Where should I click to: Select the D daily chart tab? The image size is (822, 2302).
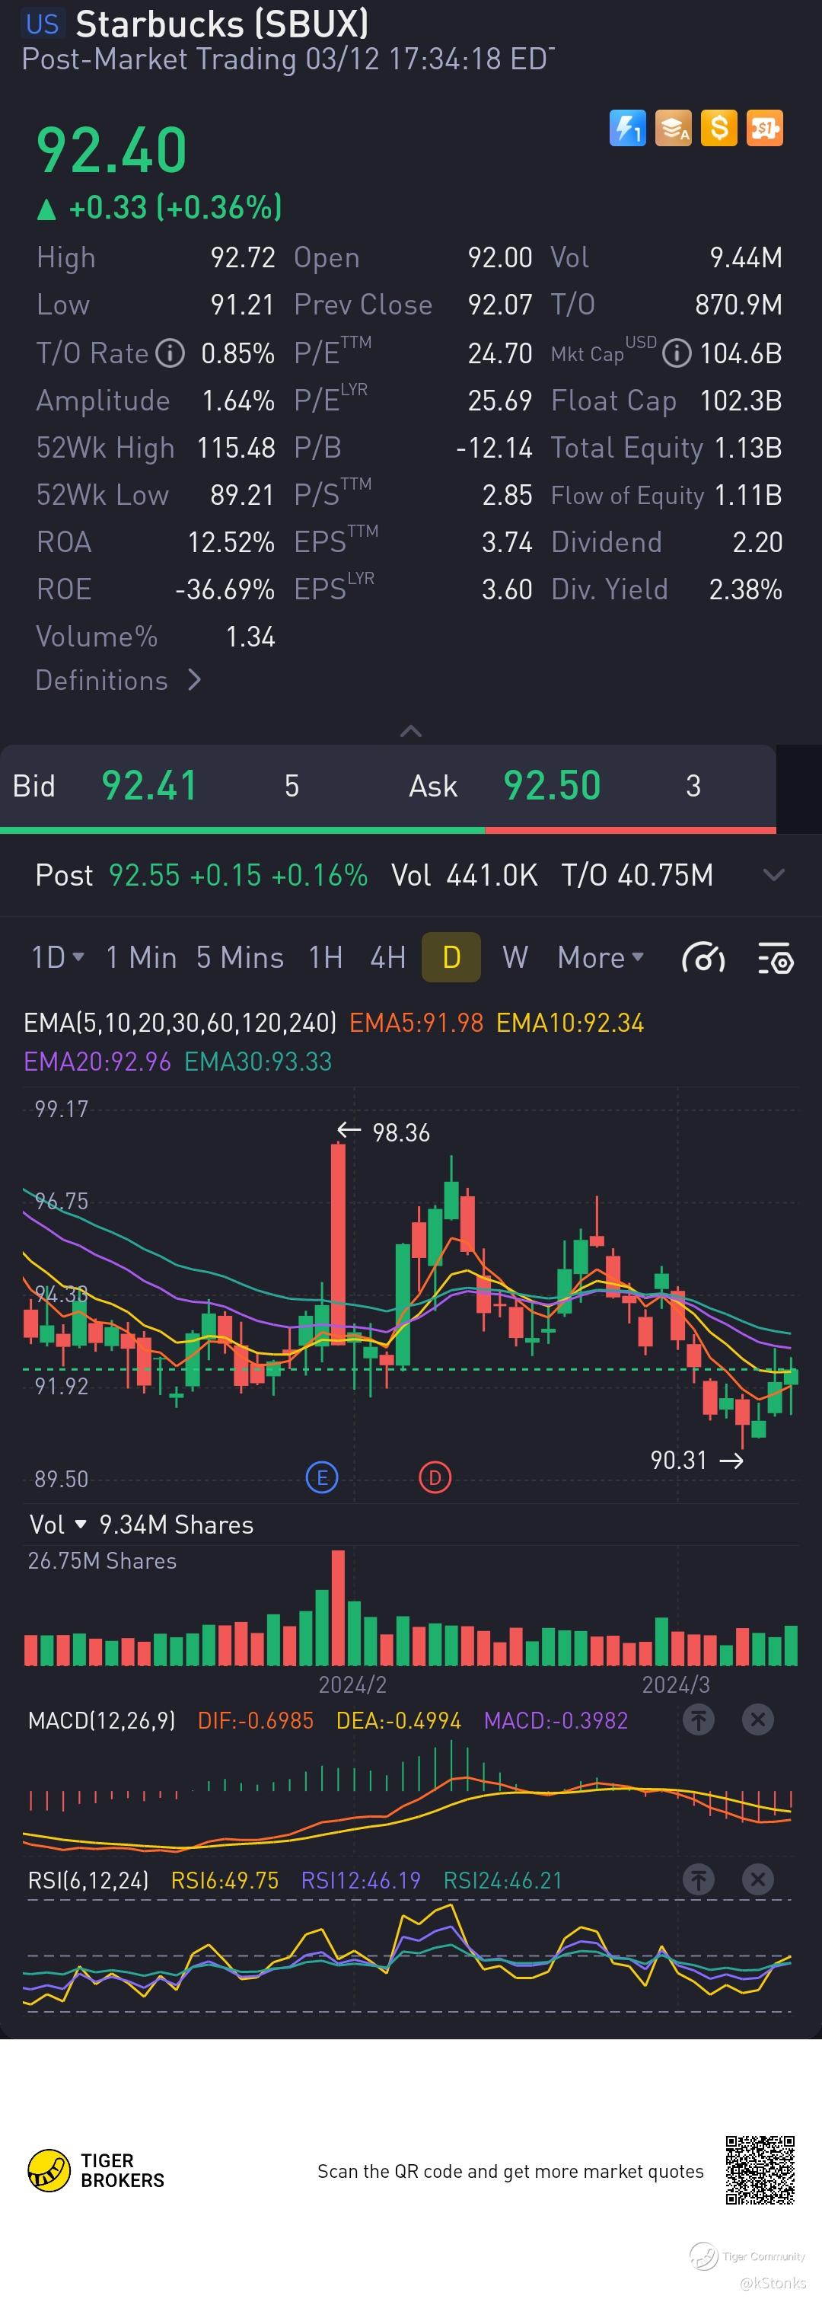pyautogui.click(x=451, y=957)
